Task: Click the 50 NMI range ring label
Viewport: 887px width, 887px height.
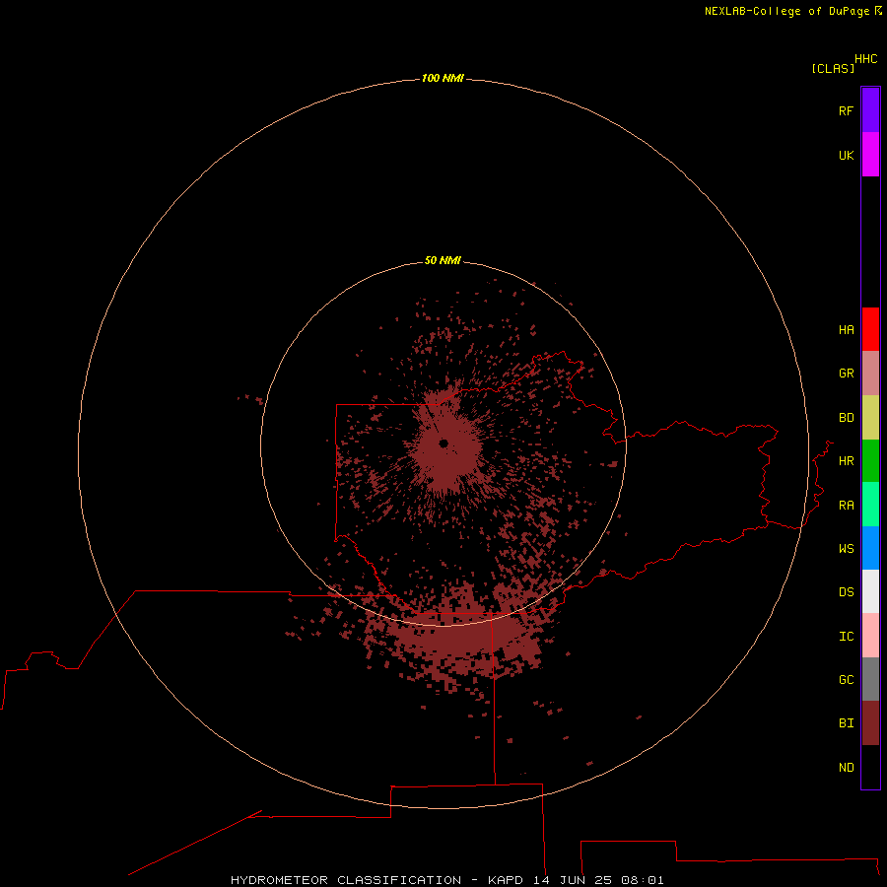Action: [x=443, y=260]
